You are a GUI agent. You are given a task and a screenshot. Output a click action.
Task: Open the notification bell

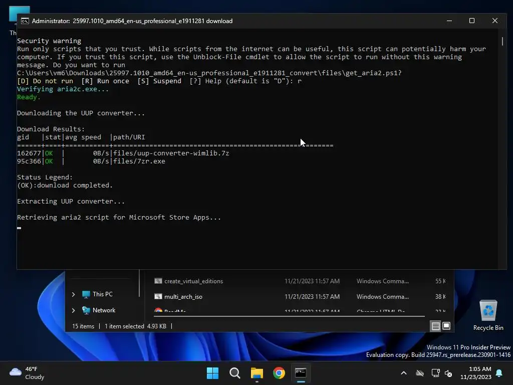tap(499, 373)
